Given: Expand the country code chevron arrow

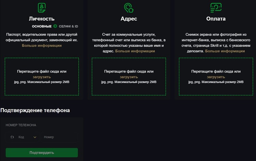Looking at the screenshot, I should coord(35,137).
